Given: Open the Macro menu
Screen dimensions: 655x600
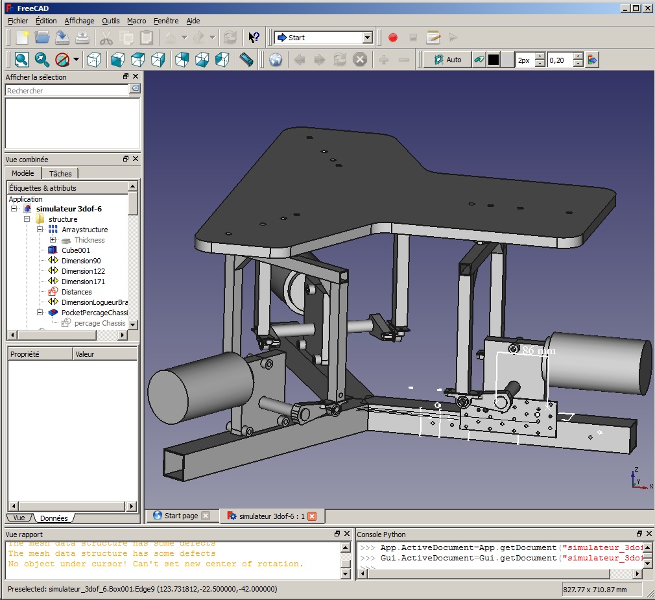Looking at the screenshot, I should click(x=137, y=21).
